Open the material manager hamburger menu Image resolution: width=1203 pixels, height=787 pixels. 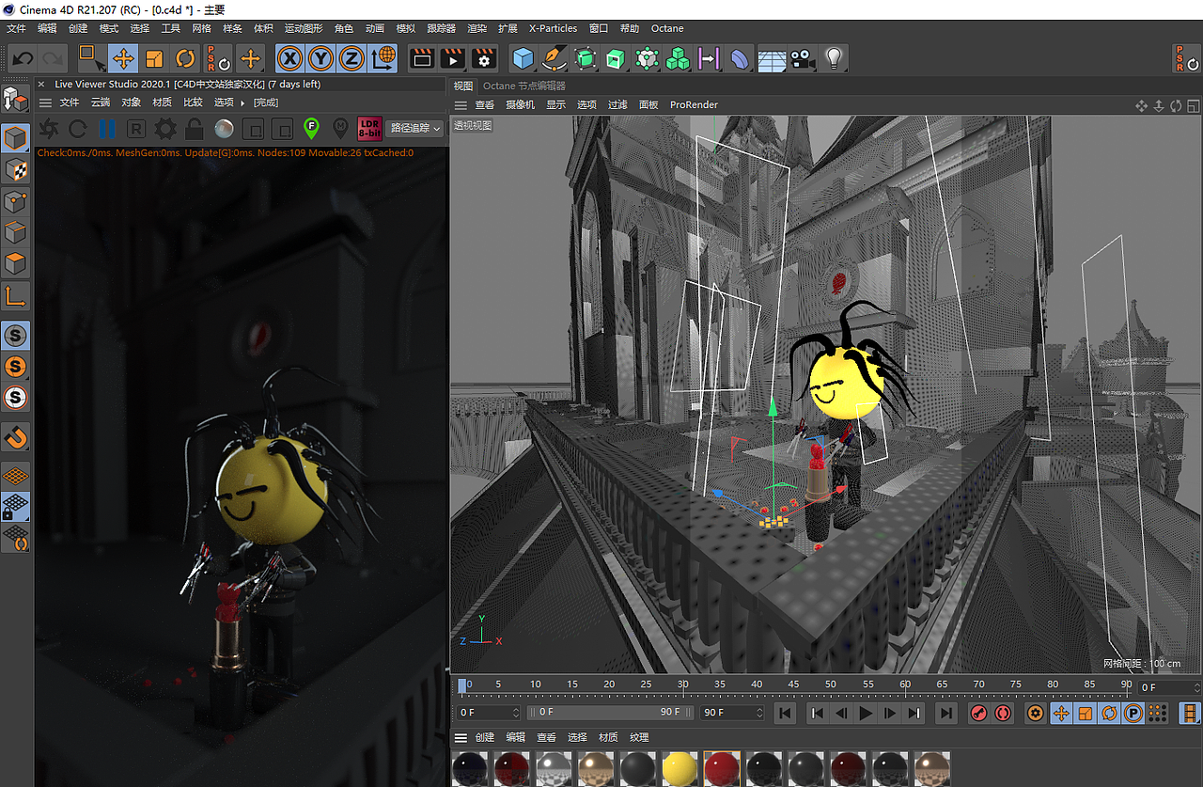point(461,737)
